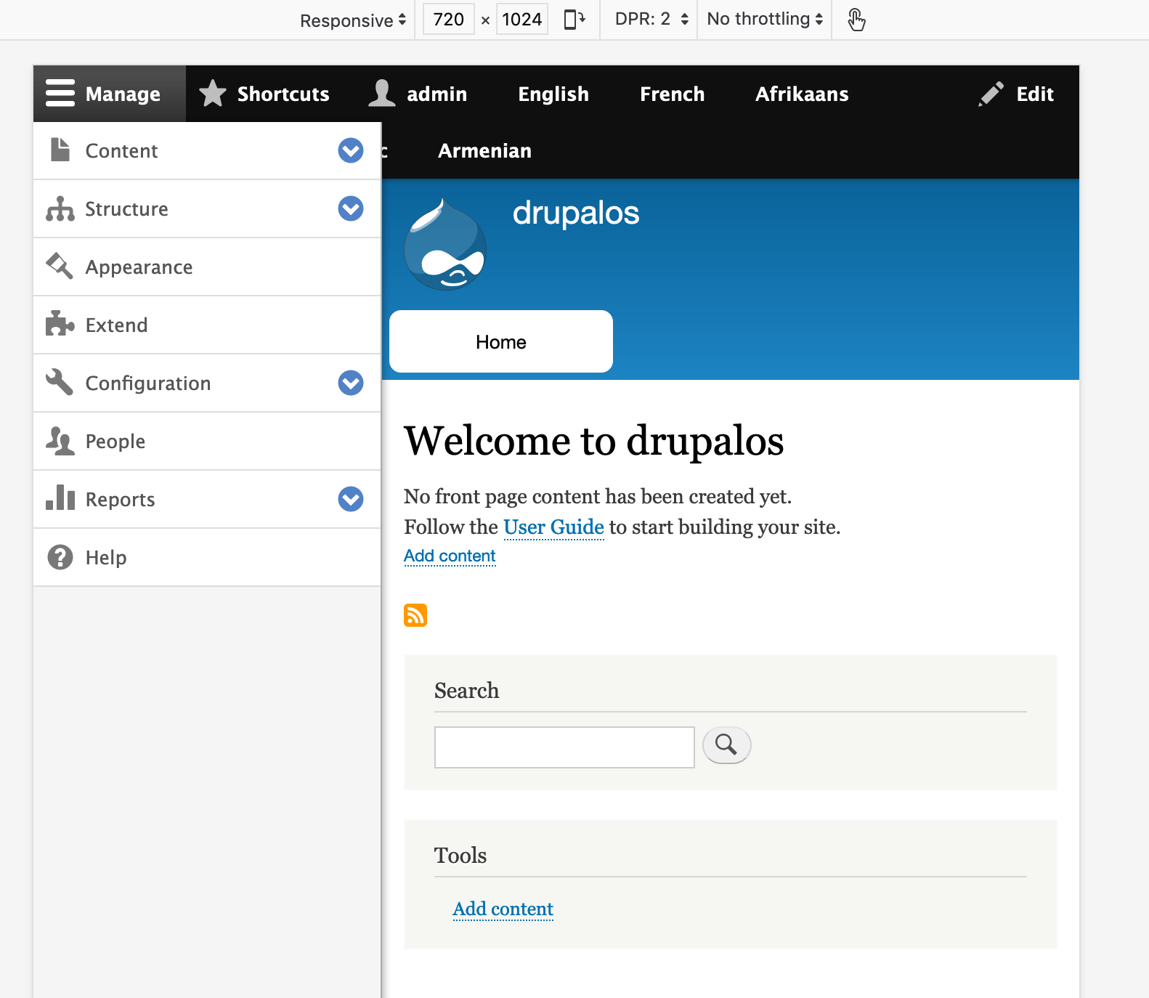This screenshot has width=1149, height=998.
Task: Focus the Search text field
Action: coord(564,747)
